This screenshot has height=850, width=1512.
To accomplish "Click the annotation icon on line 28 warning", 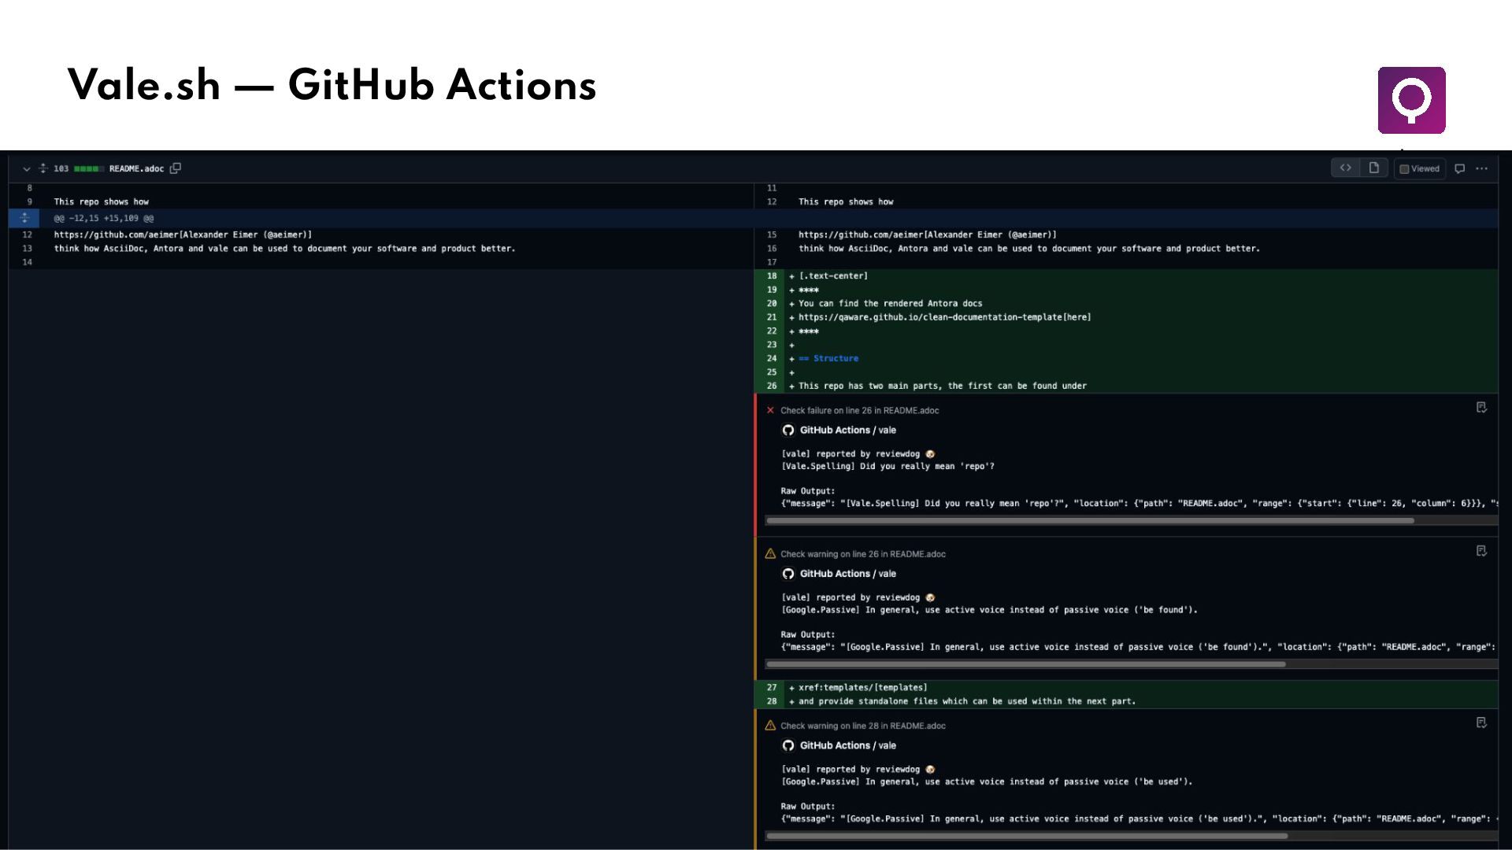I will pyautogui.click(x=1481, y=722).
